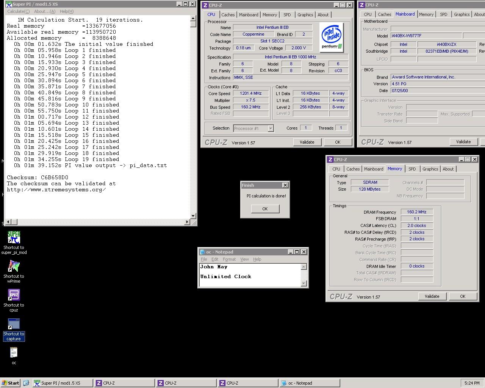485x388 pixels.
Task: Select CPU tab in CPU-Z Mainboard window
Action: (368, 14)
